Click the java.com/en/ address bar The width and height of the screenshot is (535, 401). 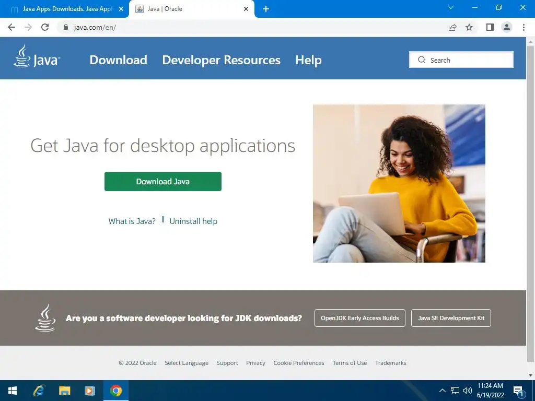coord(252,27)
